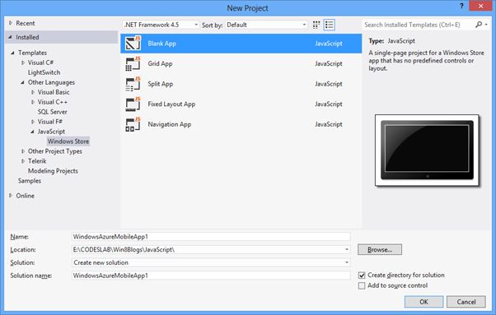Confirm with the OK button
Screen dimensions: 496x315
pyautogui.click(x=423, y=302)
